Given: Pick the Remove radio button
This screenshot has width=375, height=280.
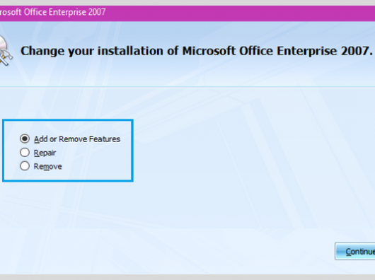Looking at the screenshot, I should point(25,166).
